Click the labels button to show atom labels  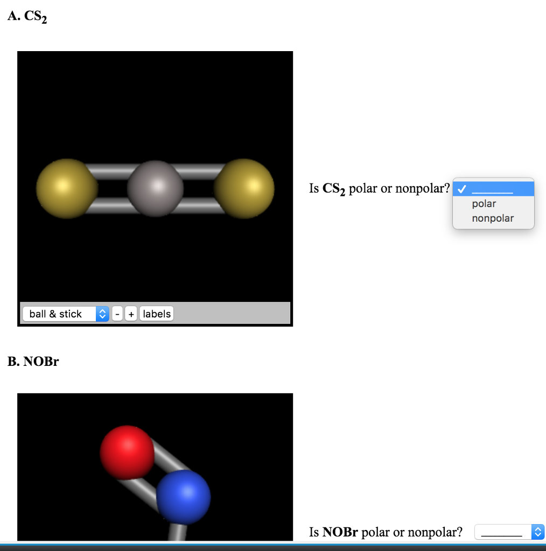[156, 313]
